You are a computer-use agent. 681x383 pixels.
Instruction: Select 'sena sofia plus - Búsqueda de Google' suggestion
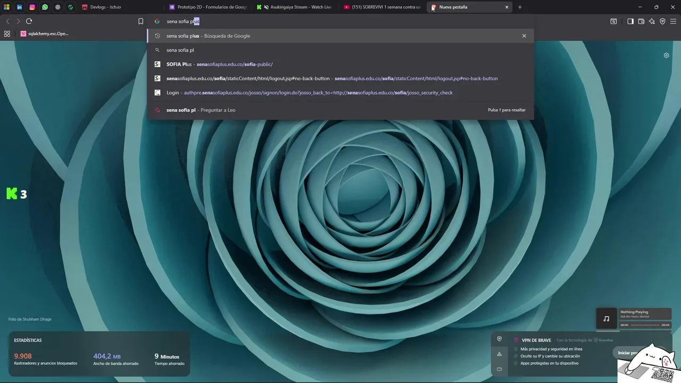340,36
